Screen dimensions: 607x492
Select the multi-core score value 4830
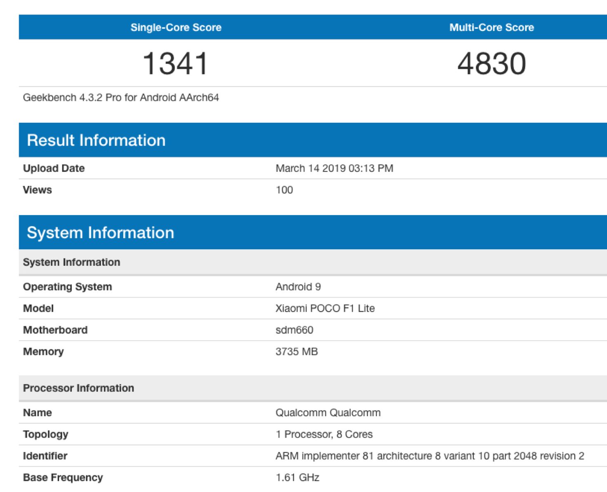click(492, 64)
